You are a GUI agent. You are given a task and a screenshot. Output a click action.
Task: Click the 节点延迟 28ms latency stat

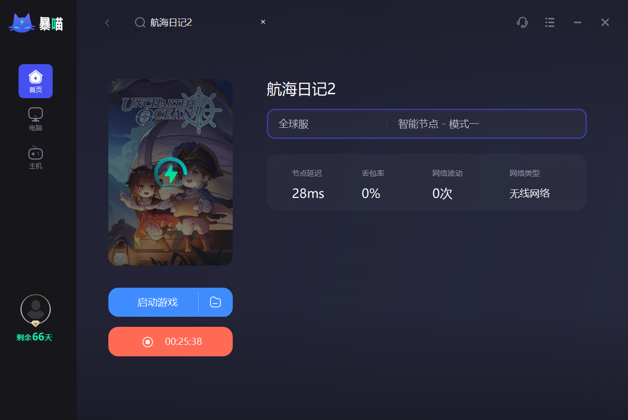[x=308, y=185]
